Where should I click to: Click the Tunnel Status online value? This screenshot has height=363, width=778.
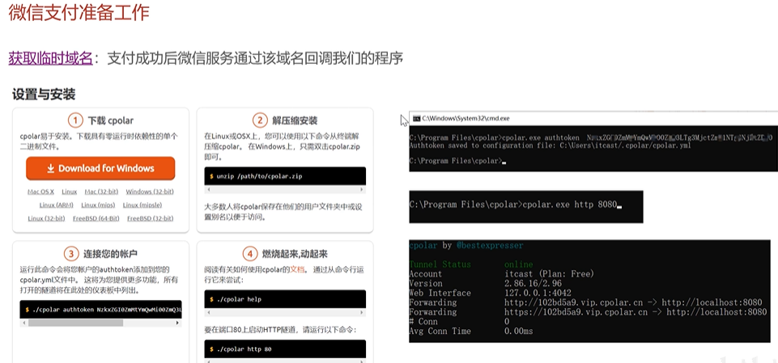pyautogui.click(x=518, y=264)
